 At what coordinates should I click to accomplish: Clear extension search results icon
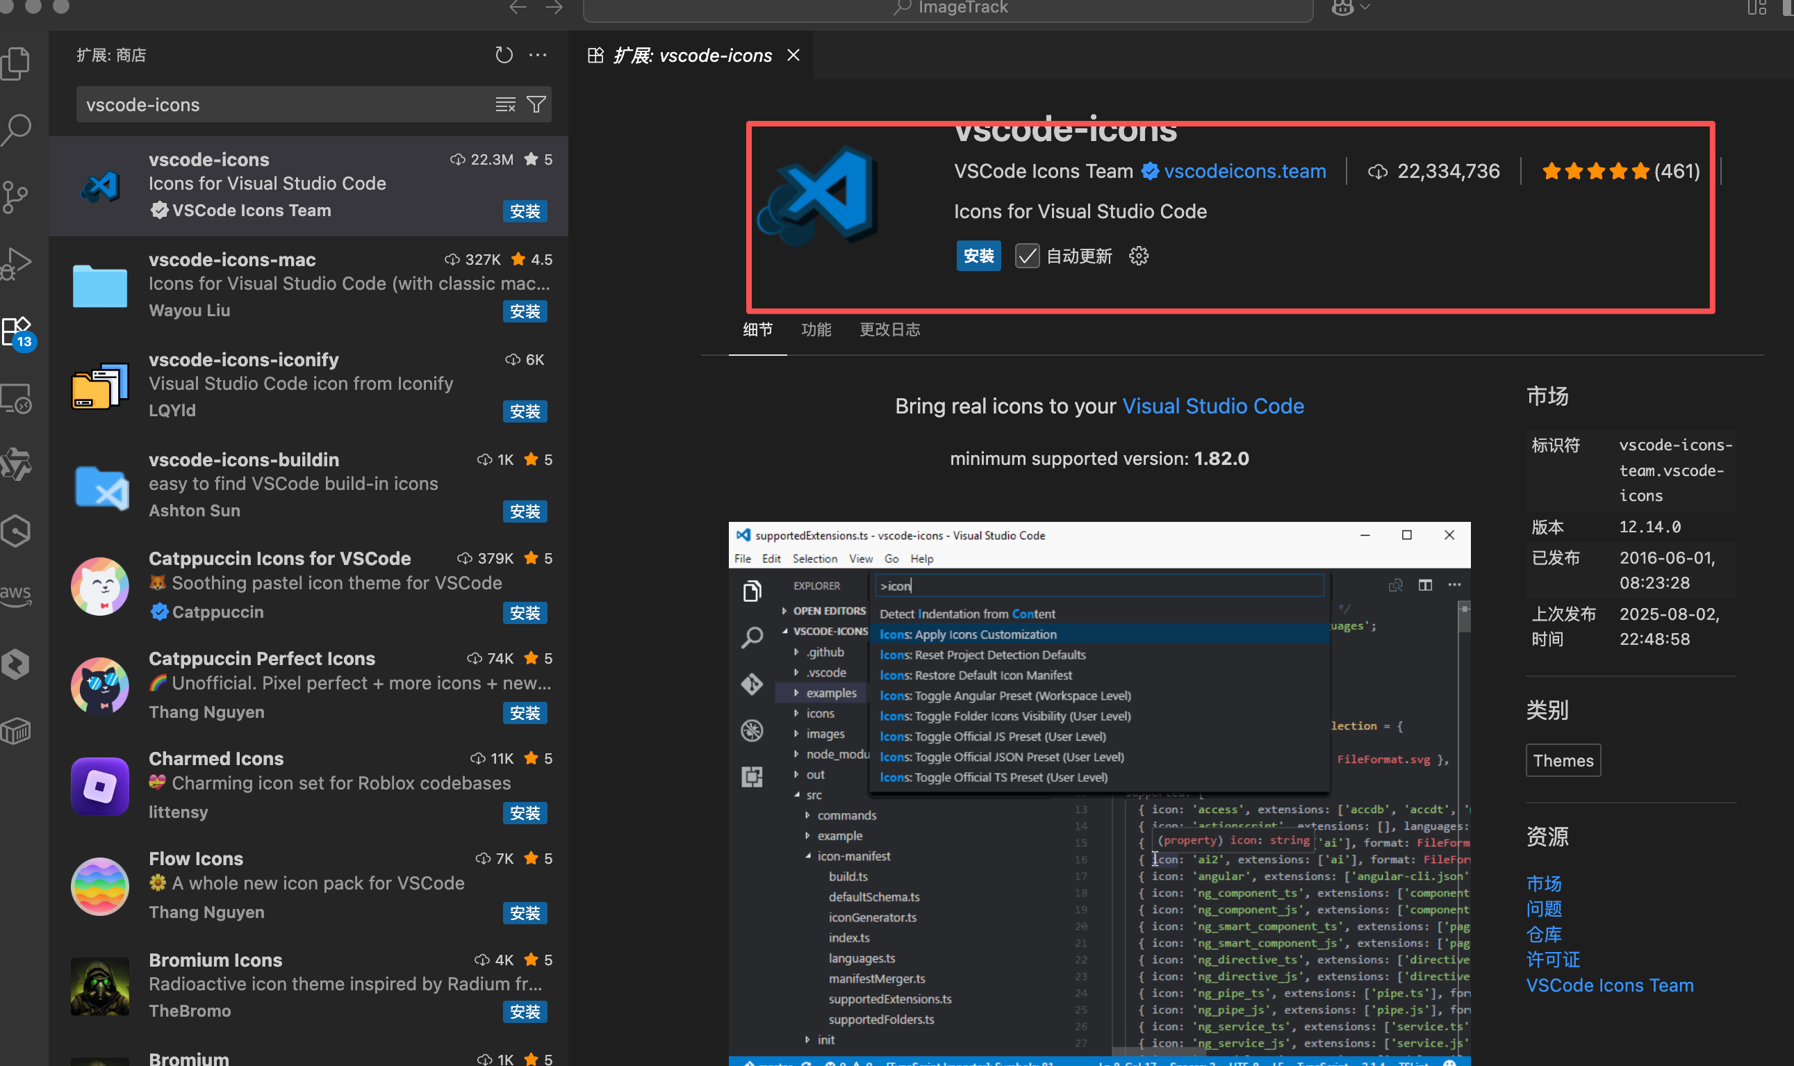506,105
